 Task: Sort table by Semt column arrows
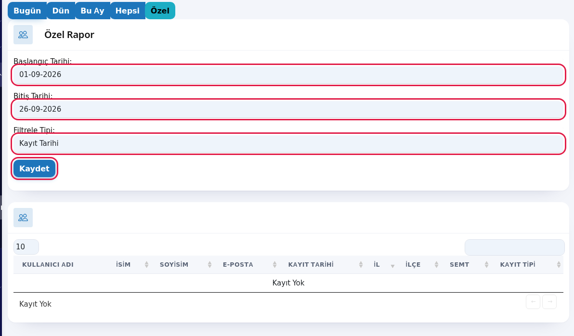tap(486, 265)
